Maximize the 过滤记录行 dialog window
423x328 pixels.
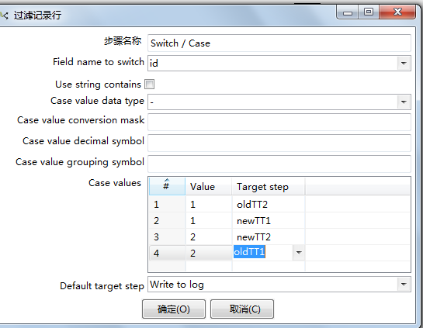pos(369,12)
